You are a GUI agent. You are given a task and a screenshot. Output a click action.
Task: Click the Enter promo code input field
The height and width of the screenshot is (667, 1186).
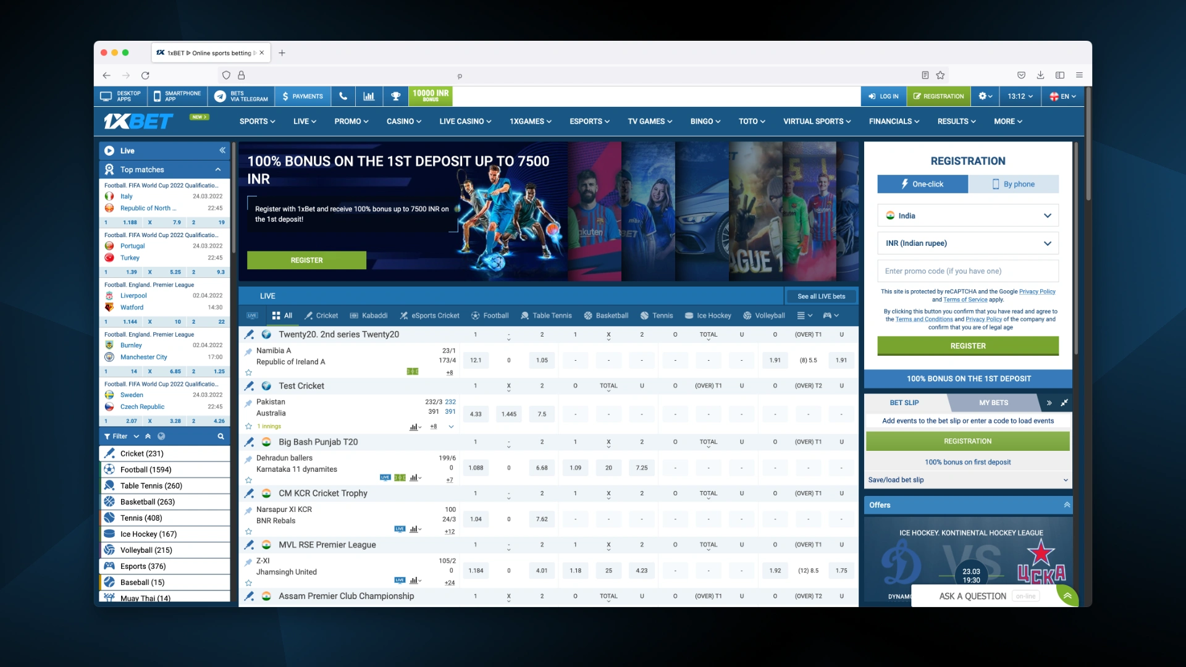[x=968, y=271]
